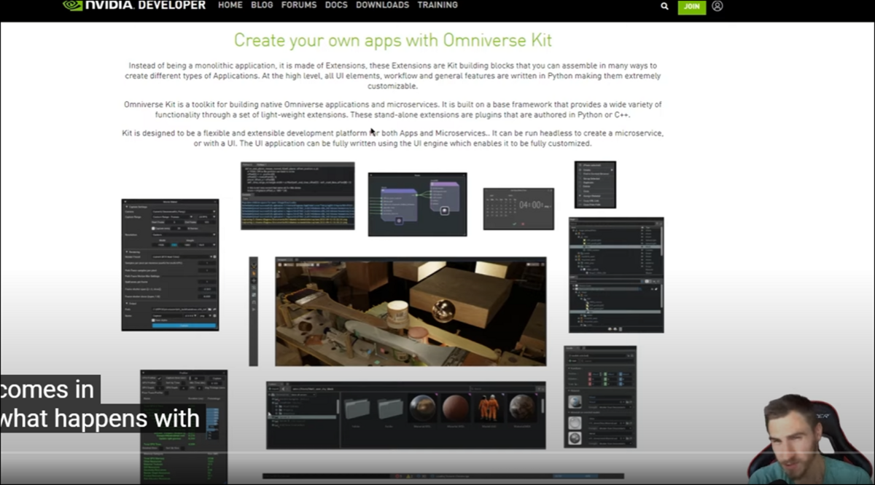The width and height of the screenshot is (875, 485).
Task: Click the 3D viewport workshop render
Action: pos(411,313)
